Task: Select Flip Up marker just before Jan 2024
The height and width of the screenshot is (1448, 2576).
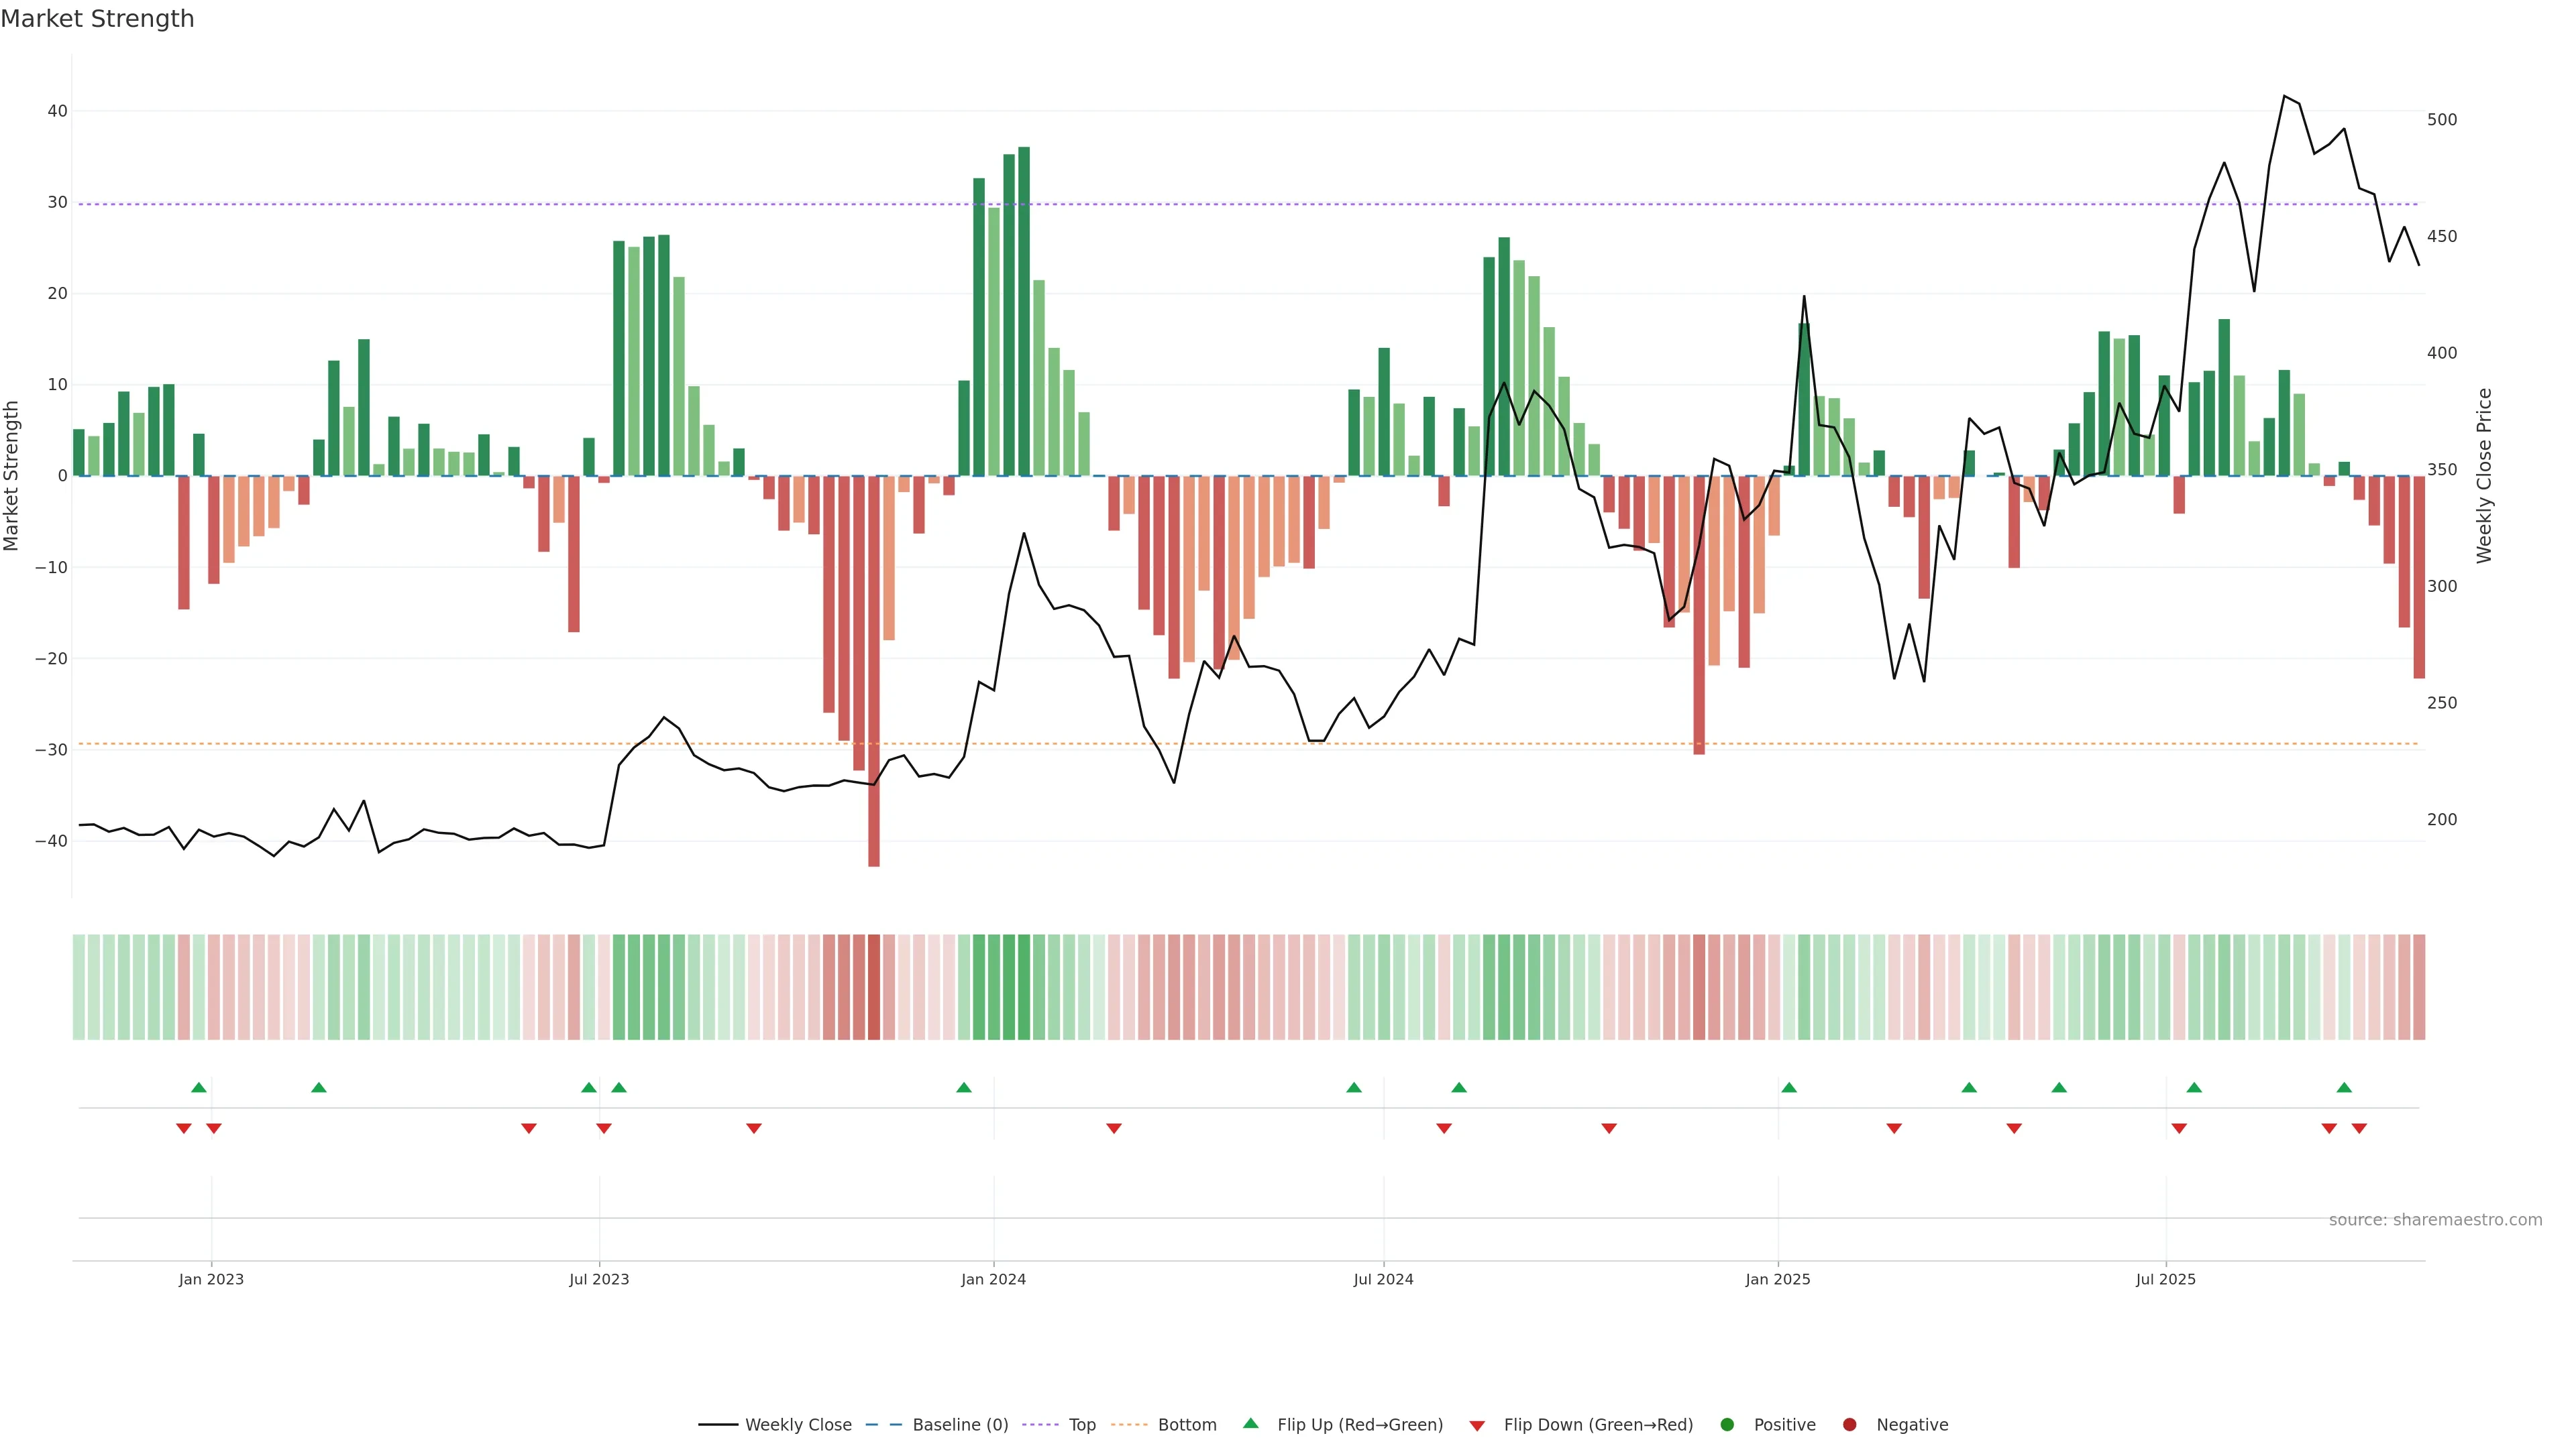Action: pos(964,1087)
